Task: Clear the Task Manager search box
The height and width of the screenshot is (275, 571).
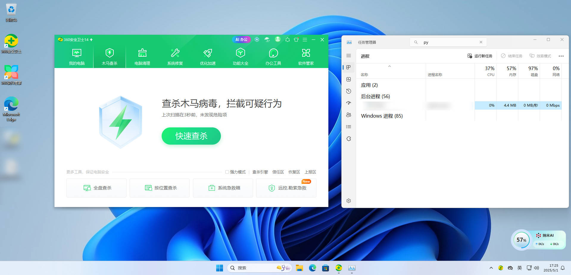Action: (x=481, y=42)
